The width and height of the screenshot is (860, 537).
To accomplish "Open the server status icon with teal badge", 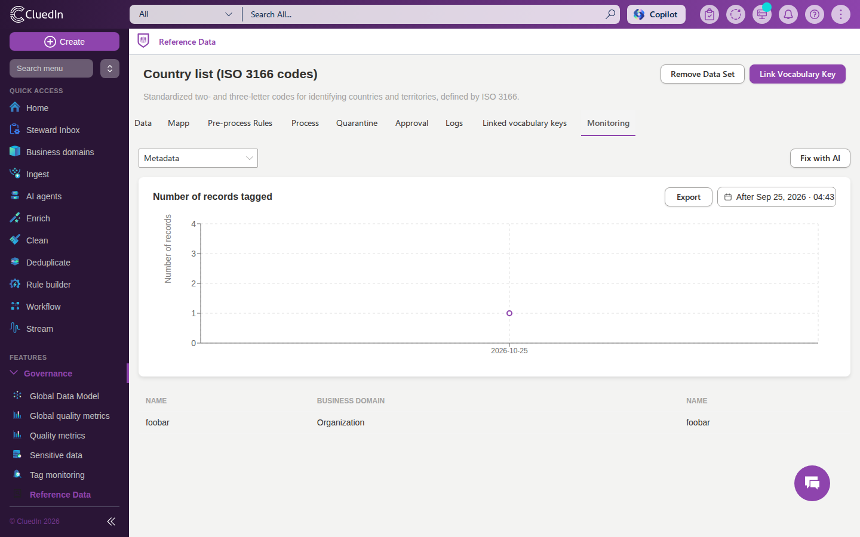I will click(x=762, y=14).
